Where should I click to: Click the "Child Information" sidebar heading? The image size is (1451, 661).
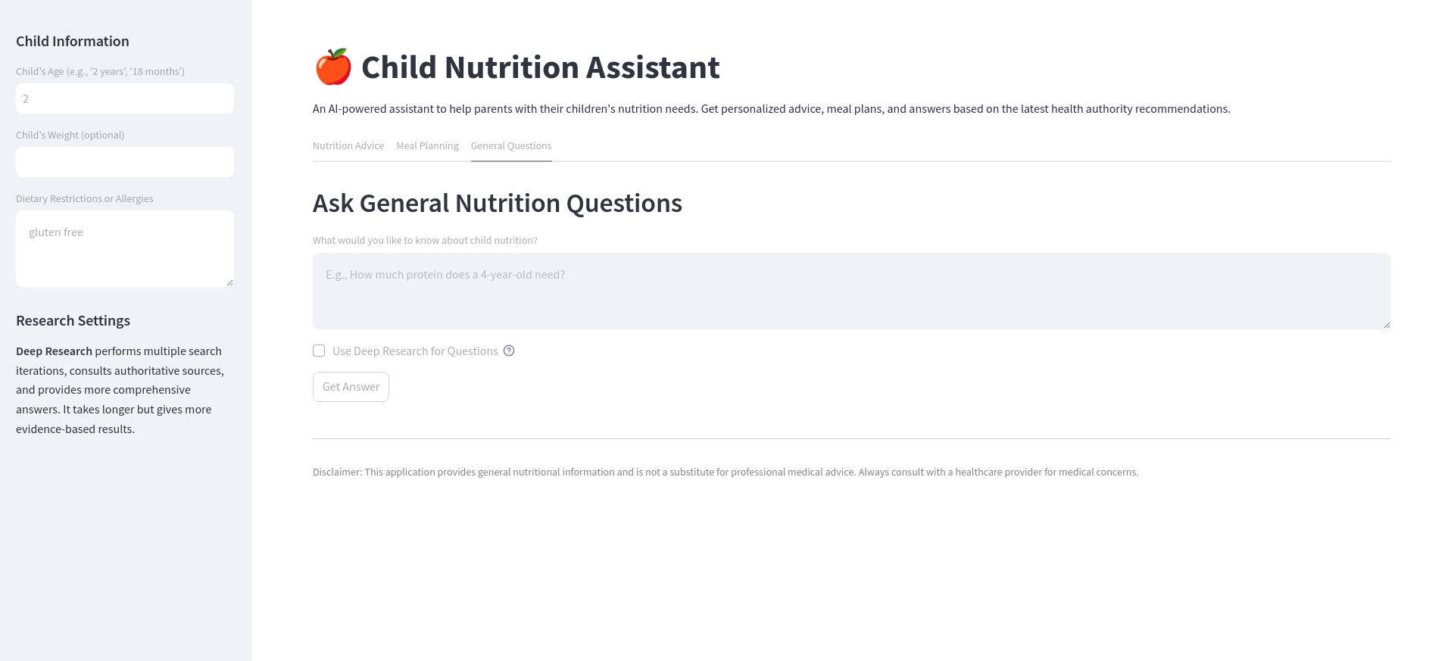[x=73, y=42]
